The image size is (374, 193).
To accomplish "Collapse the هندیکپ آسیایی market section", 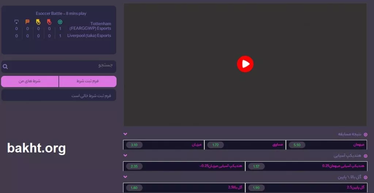I will [125, 155].
